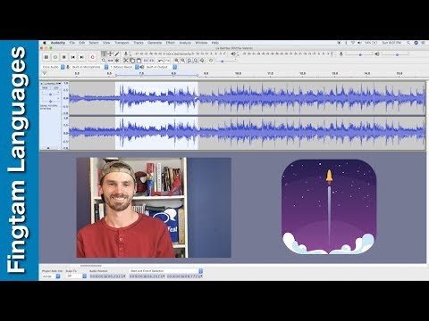Open the Help menu
The image size is (429, 321).
[x=215, y=43]
